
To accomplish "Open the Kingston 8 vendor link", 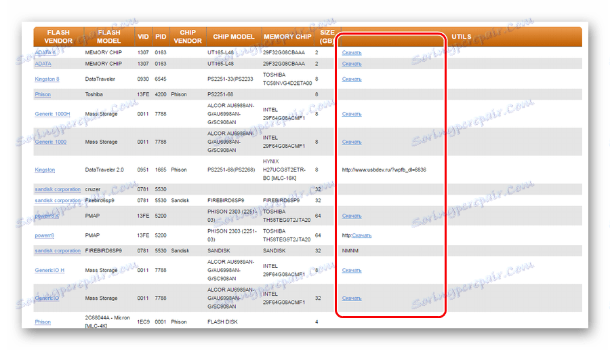I will click(47, 79).
